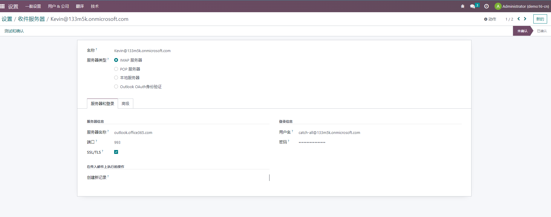Open the 翻译 menu

tap(80, 6)
